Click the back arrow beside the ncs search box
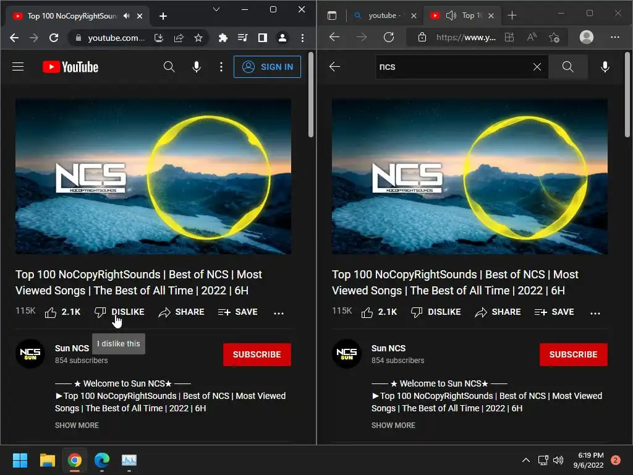This screenshot has width=633, height=475. pos(334,67)
